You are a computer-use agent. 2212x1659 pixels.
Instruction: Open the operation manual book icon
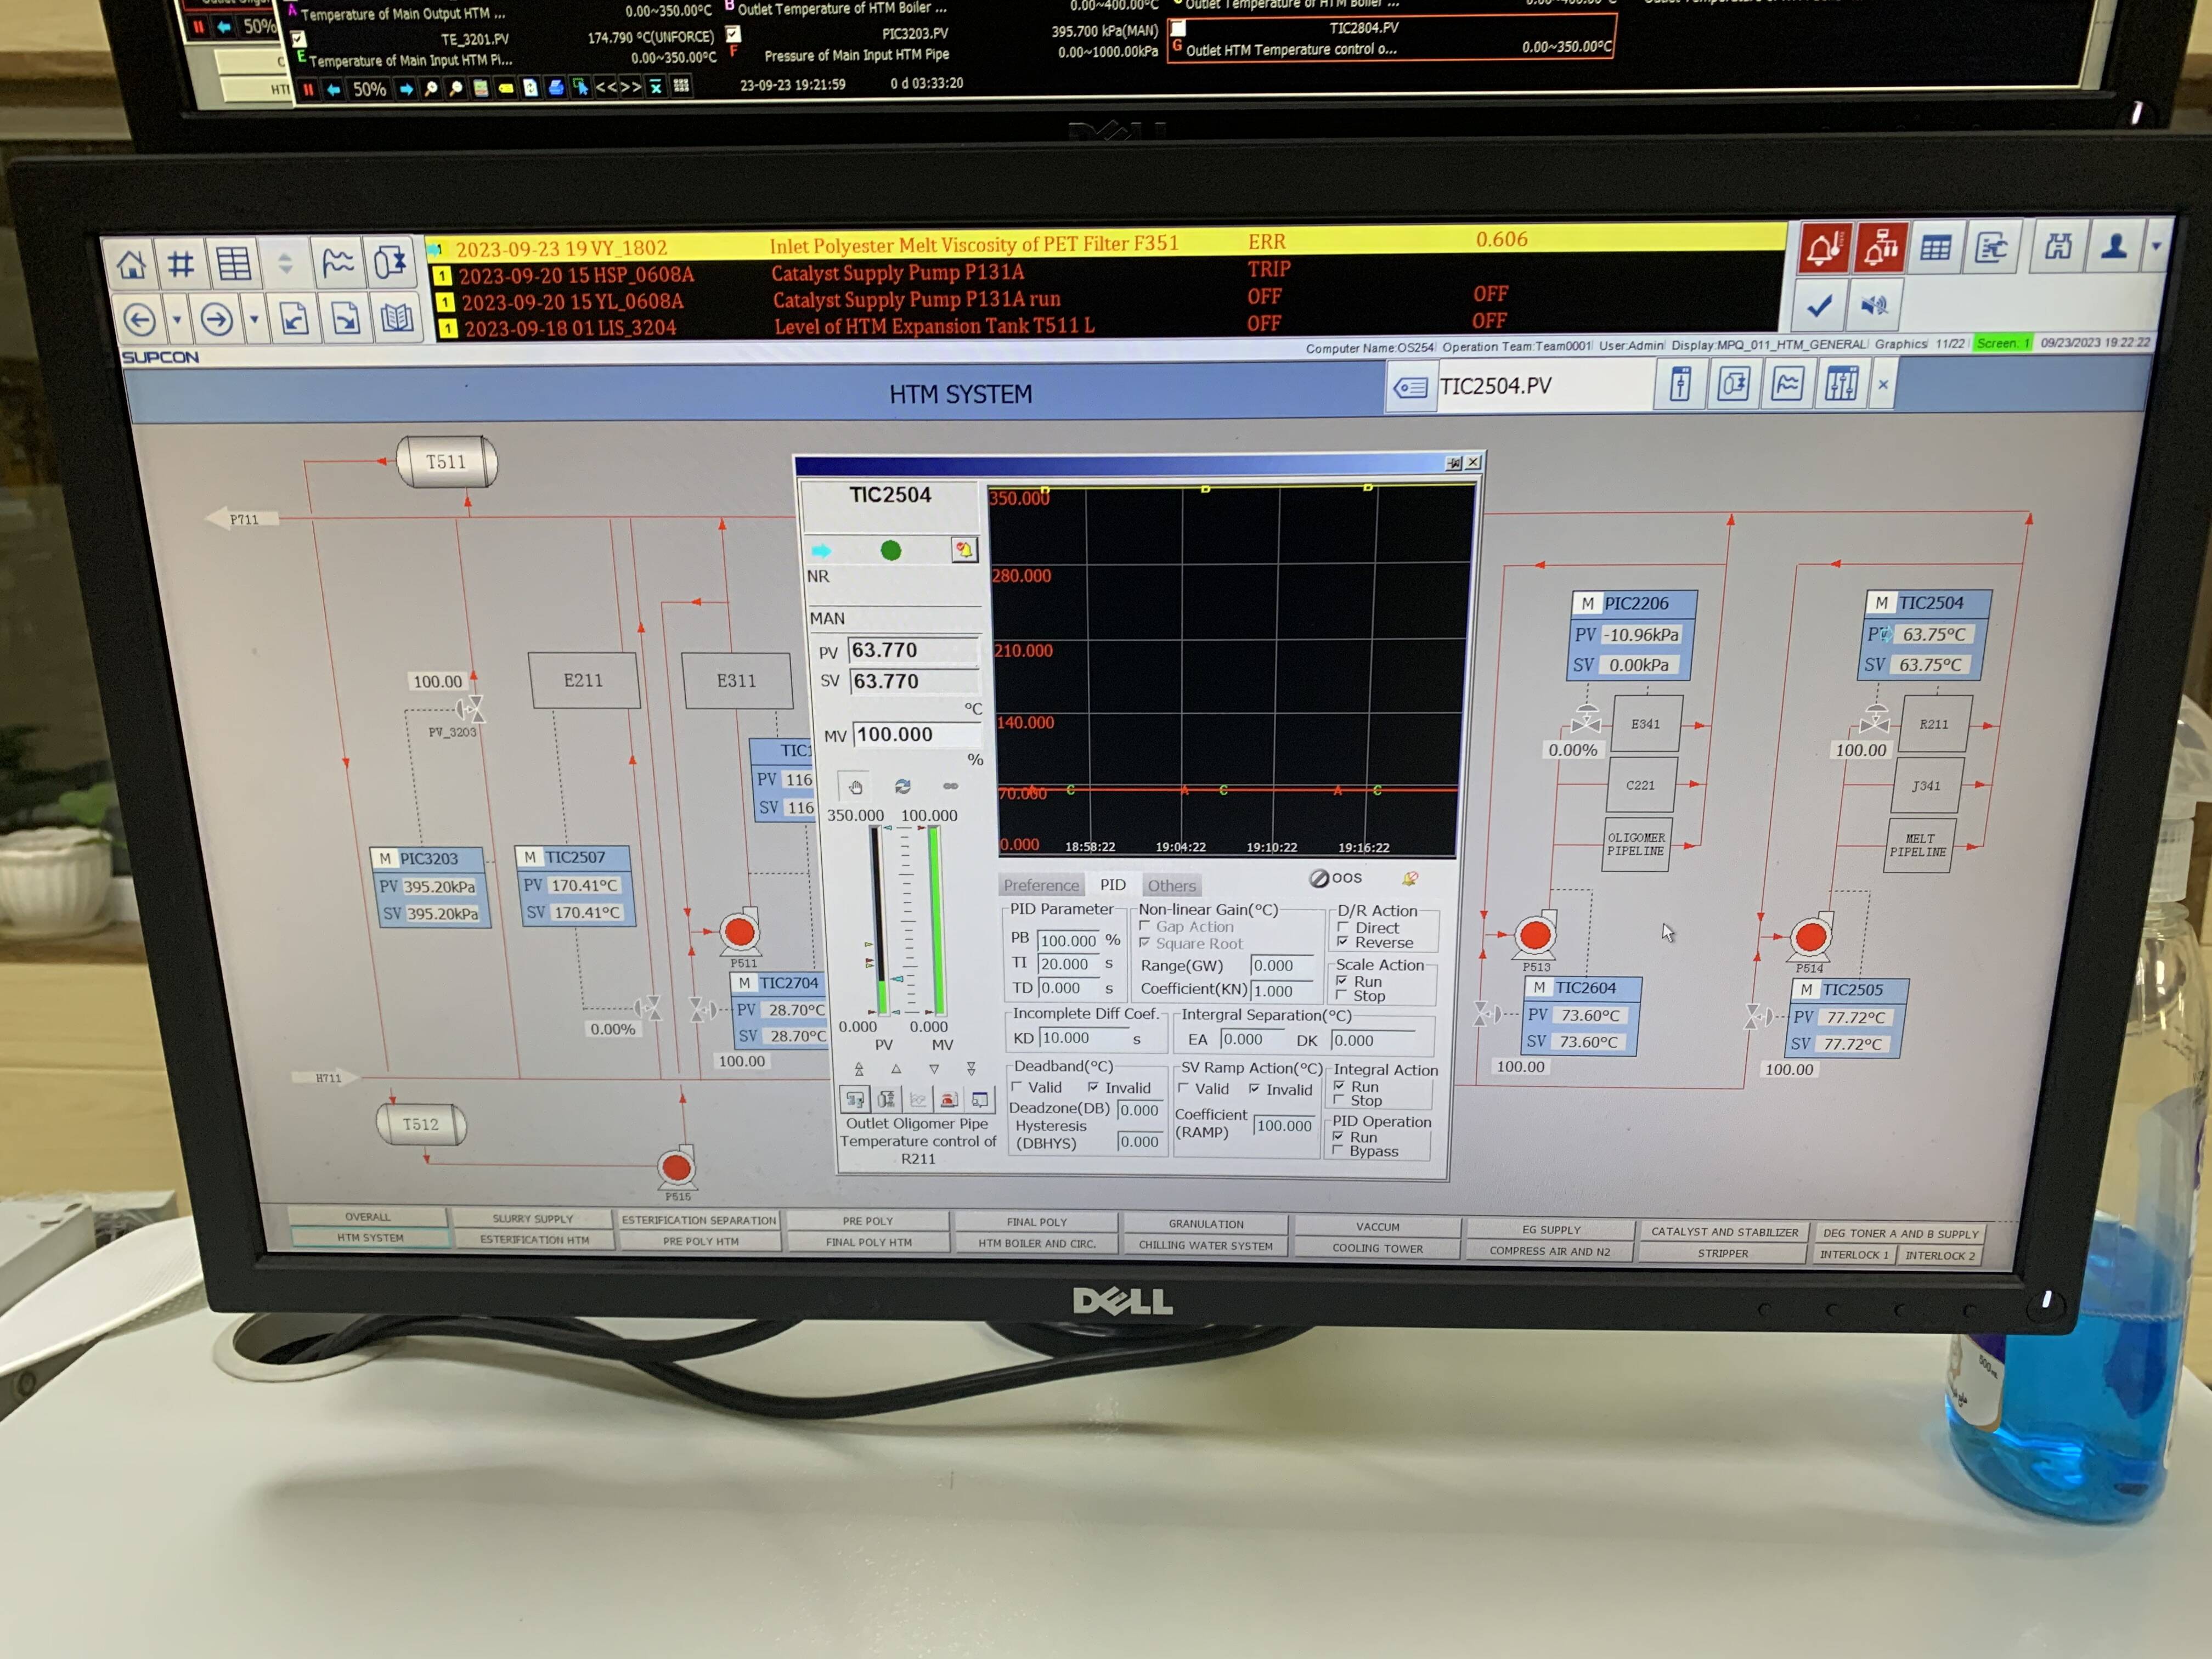(397, 318)
